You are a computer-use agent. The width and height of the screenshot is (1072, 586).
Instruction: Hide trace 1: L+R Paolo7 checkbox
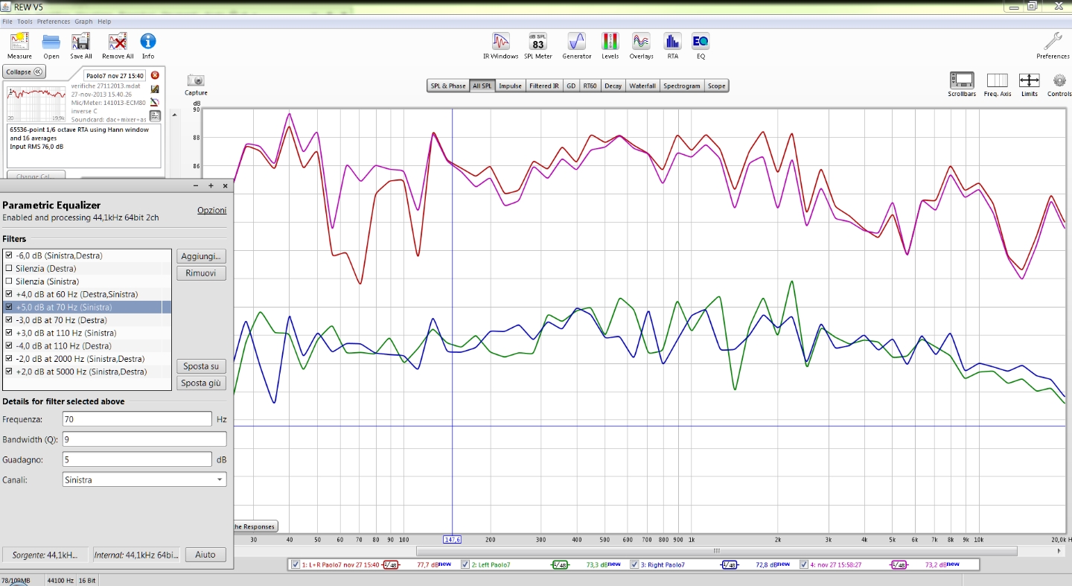(296, 564)
